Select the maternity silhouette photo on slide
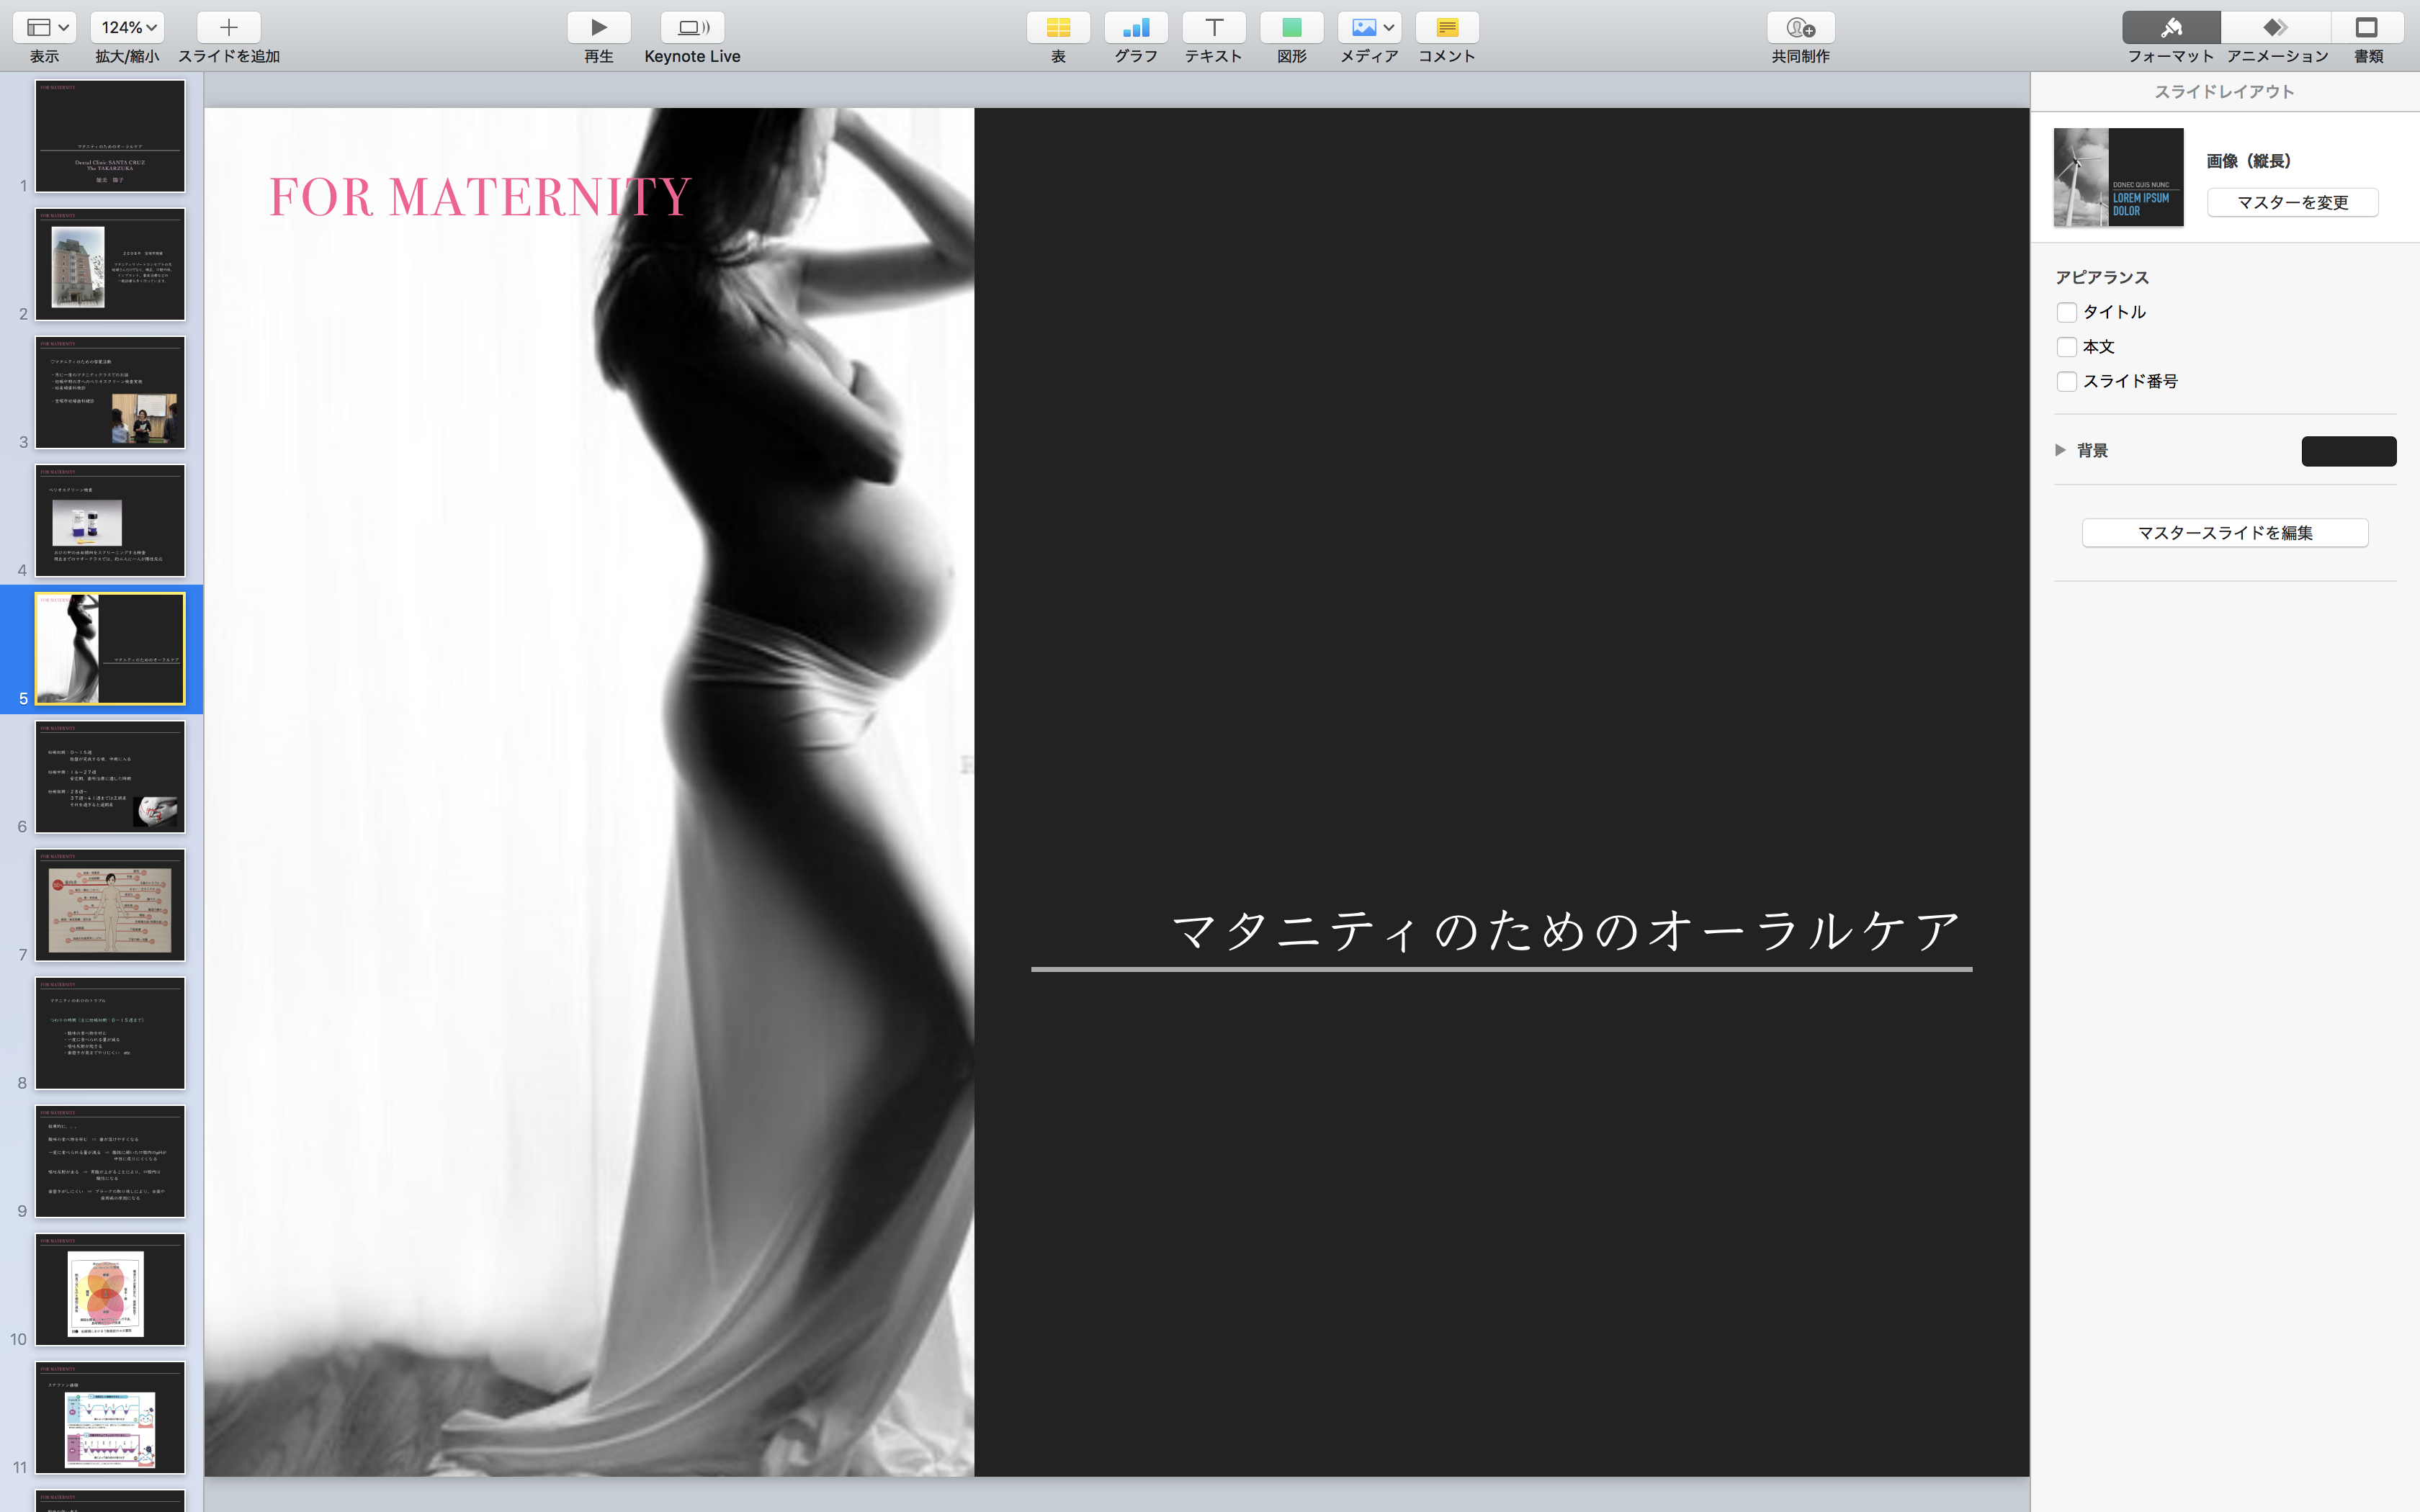Viewport: 2420px width, 1512px height. pos(590,792)
